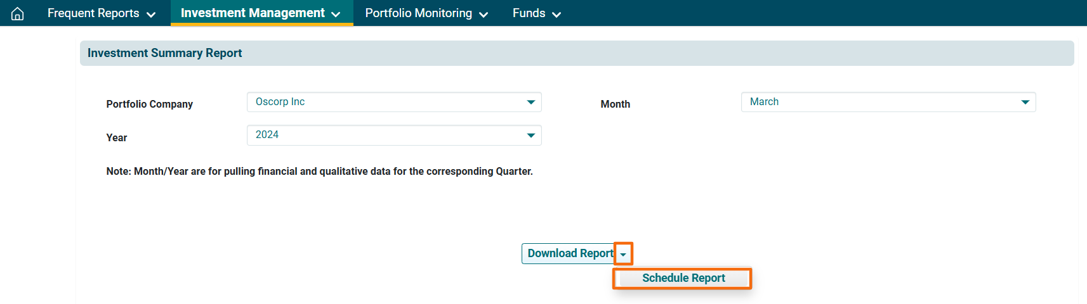Open the Frequent Reports menu
The image size is (1087, 304).
[93, 13]
